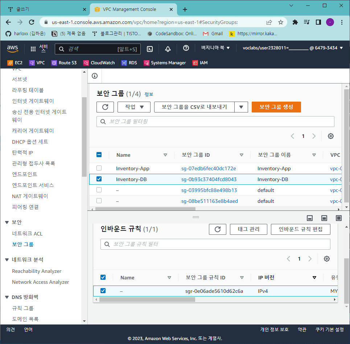Open the 정보 info link
Screen dimensions: 350x344
click(149, 94)
